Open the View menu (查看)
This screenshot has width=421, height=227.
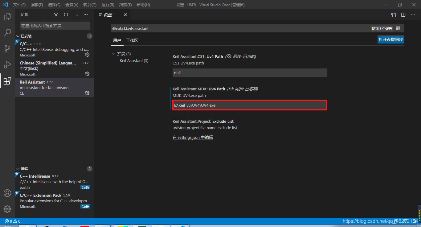tap(72, 5)
